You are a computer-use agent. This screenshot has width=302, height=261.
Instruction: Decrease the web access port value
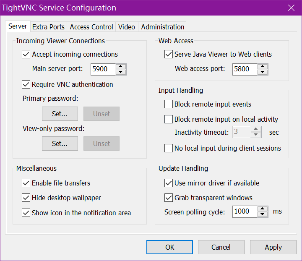pyautogui.click(x=263, y=72)
